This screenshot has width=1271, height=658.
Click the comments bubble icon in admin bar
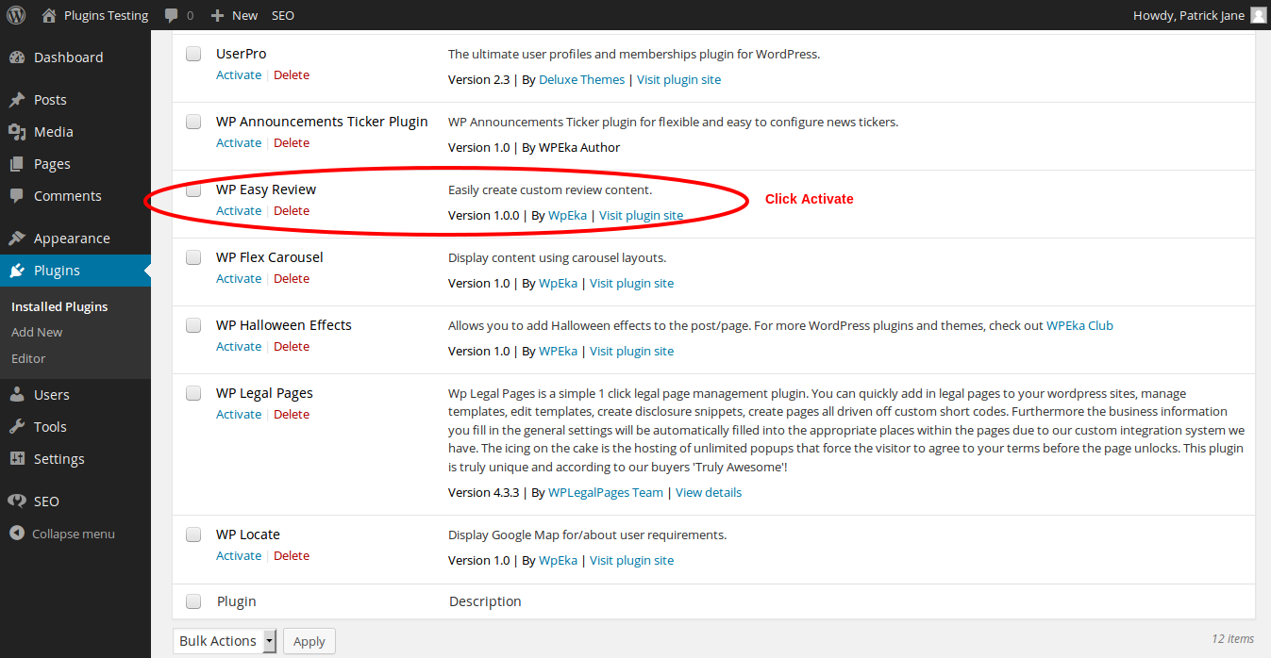pyautogui.click(x=172, y=15)
